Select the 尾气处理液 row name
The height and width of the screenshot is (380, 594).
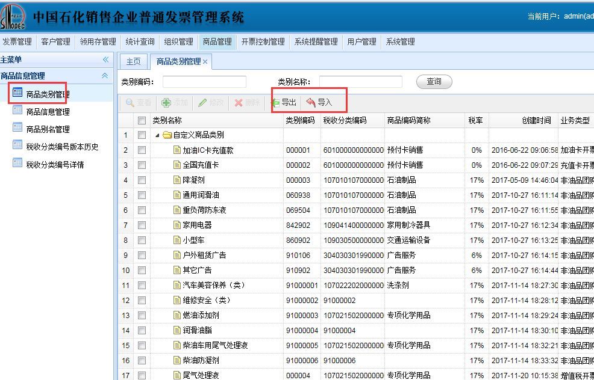point(201,375)
